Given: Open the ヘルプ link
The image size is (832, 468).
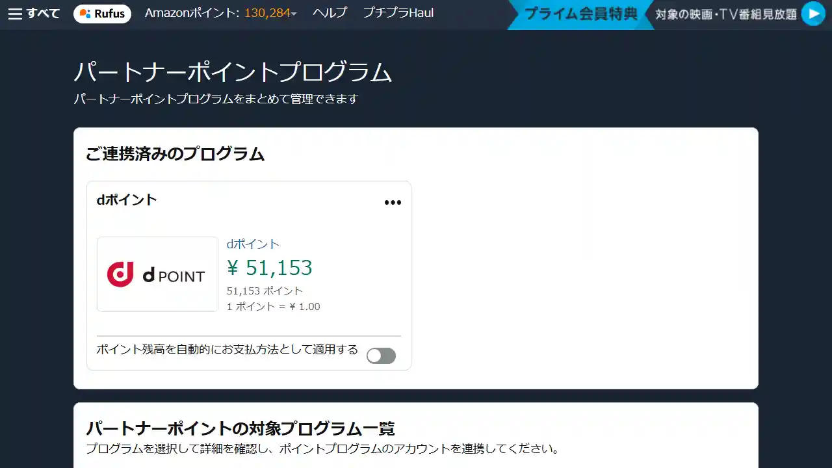Looking at the screenshot, I should tap(330, 13).
